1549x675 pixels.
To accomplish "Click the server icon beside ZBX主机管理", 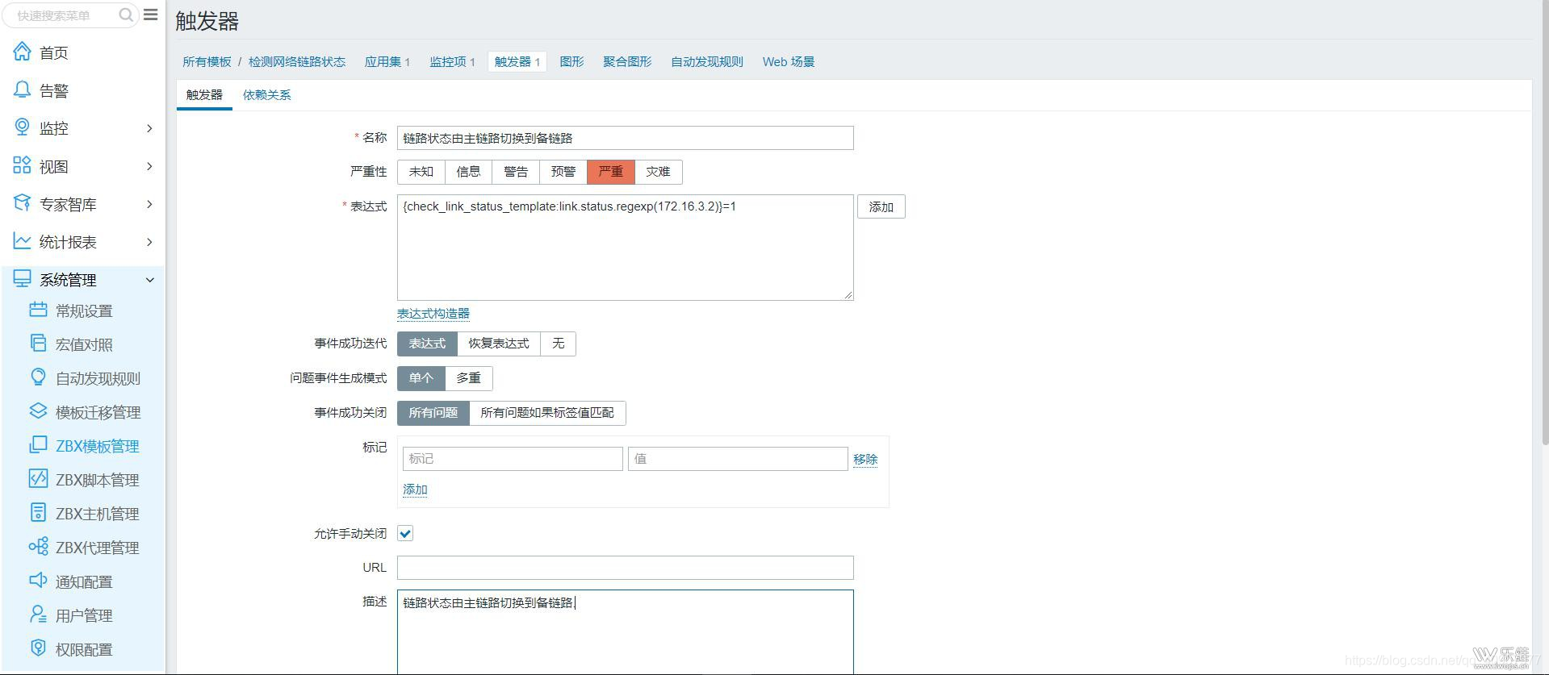I will coord(38,513).
